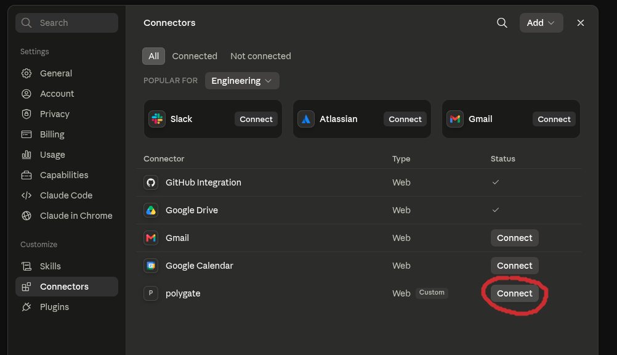Viewport: 617px width, 355px height.
Task: Open General settings page
Action: click(x=67, y=73)
